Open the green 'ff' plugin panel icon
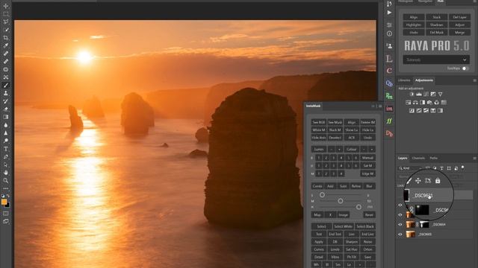This screenshot has width=478, height=268. pos(389,121)
